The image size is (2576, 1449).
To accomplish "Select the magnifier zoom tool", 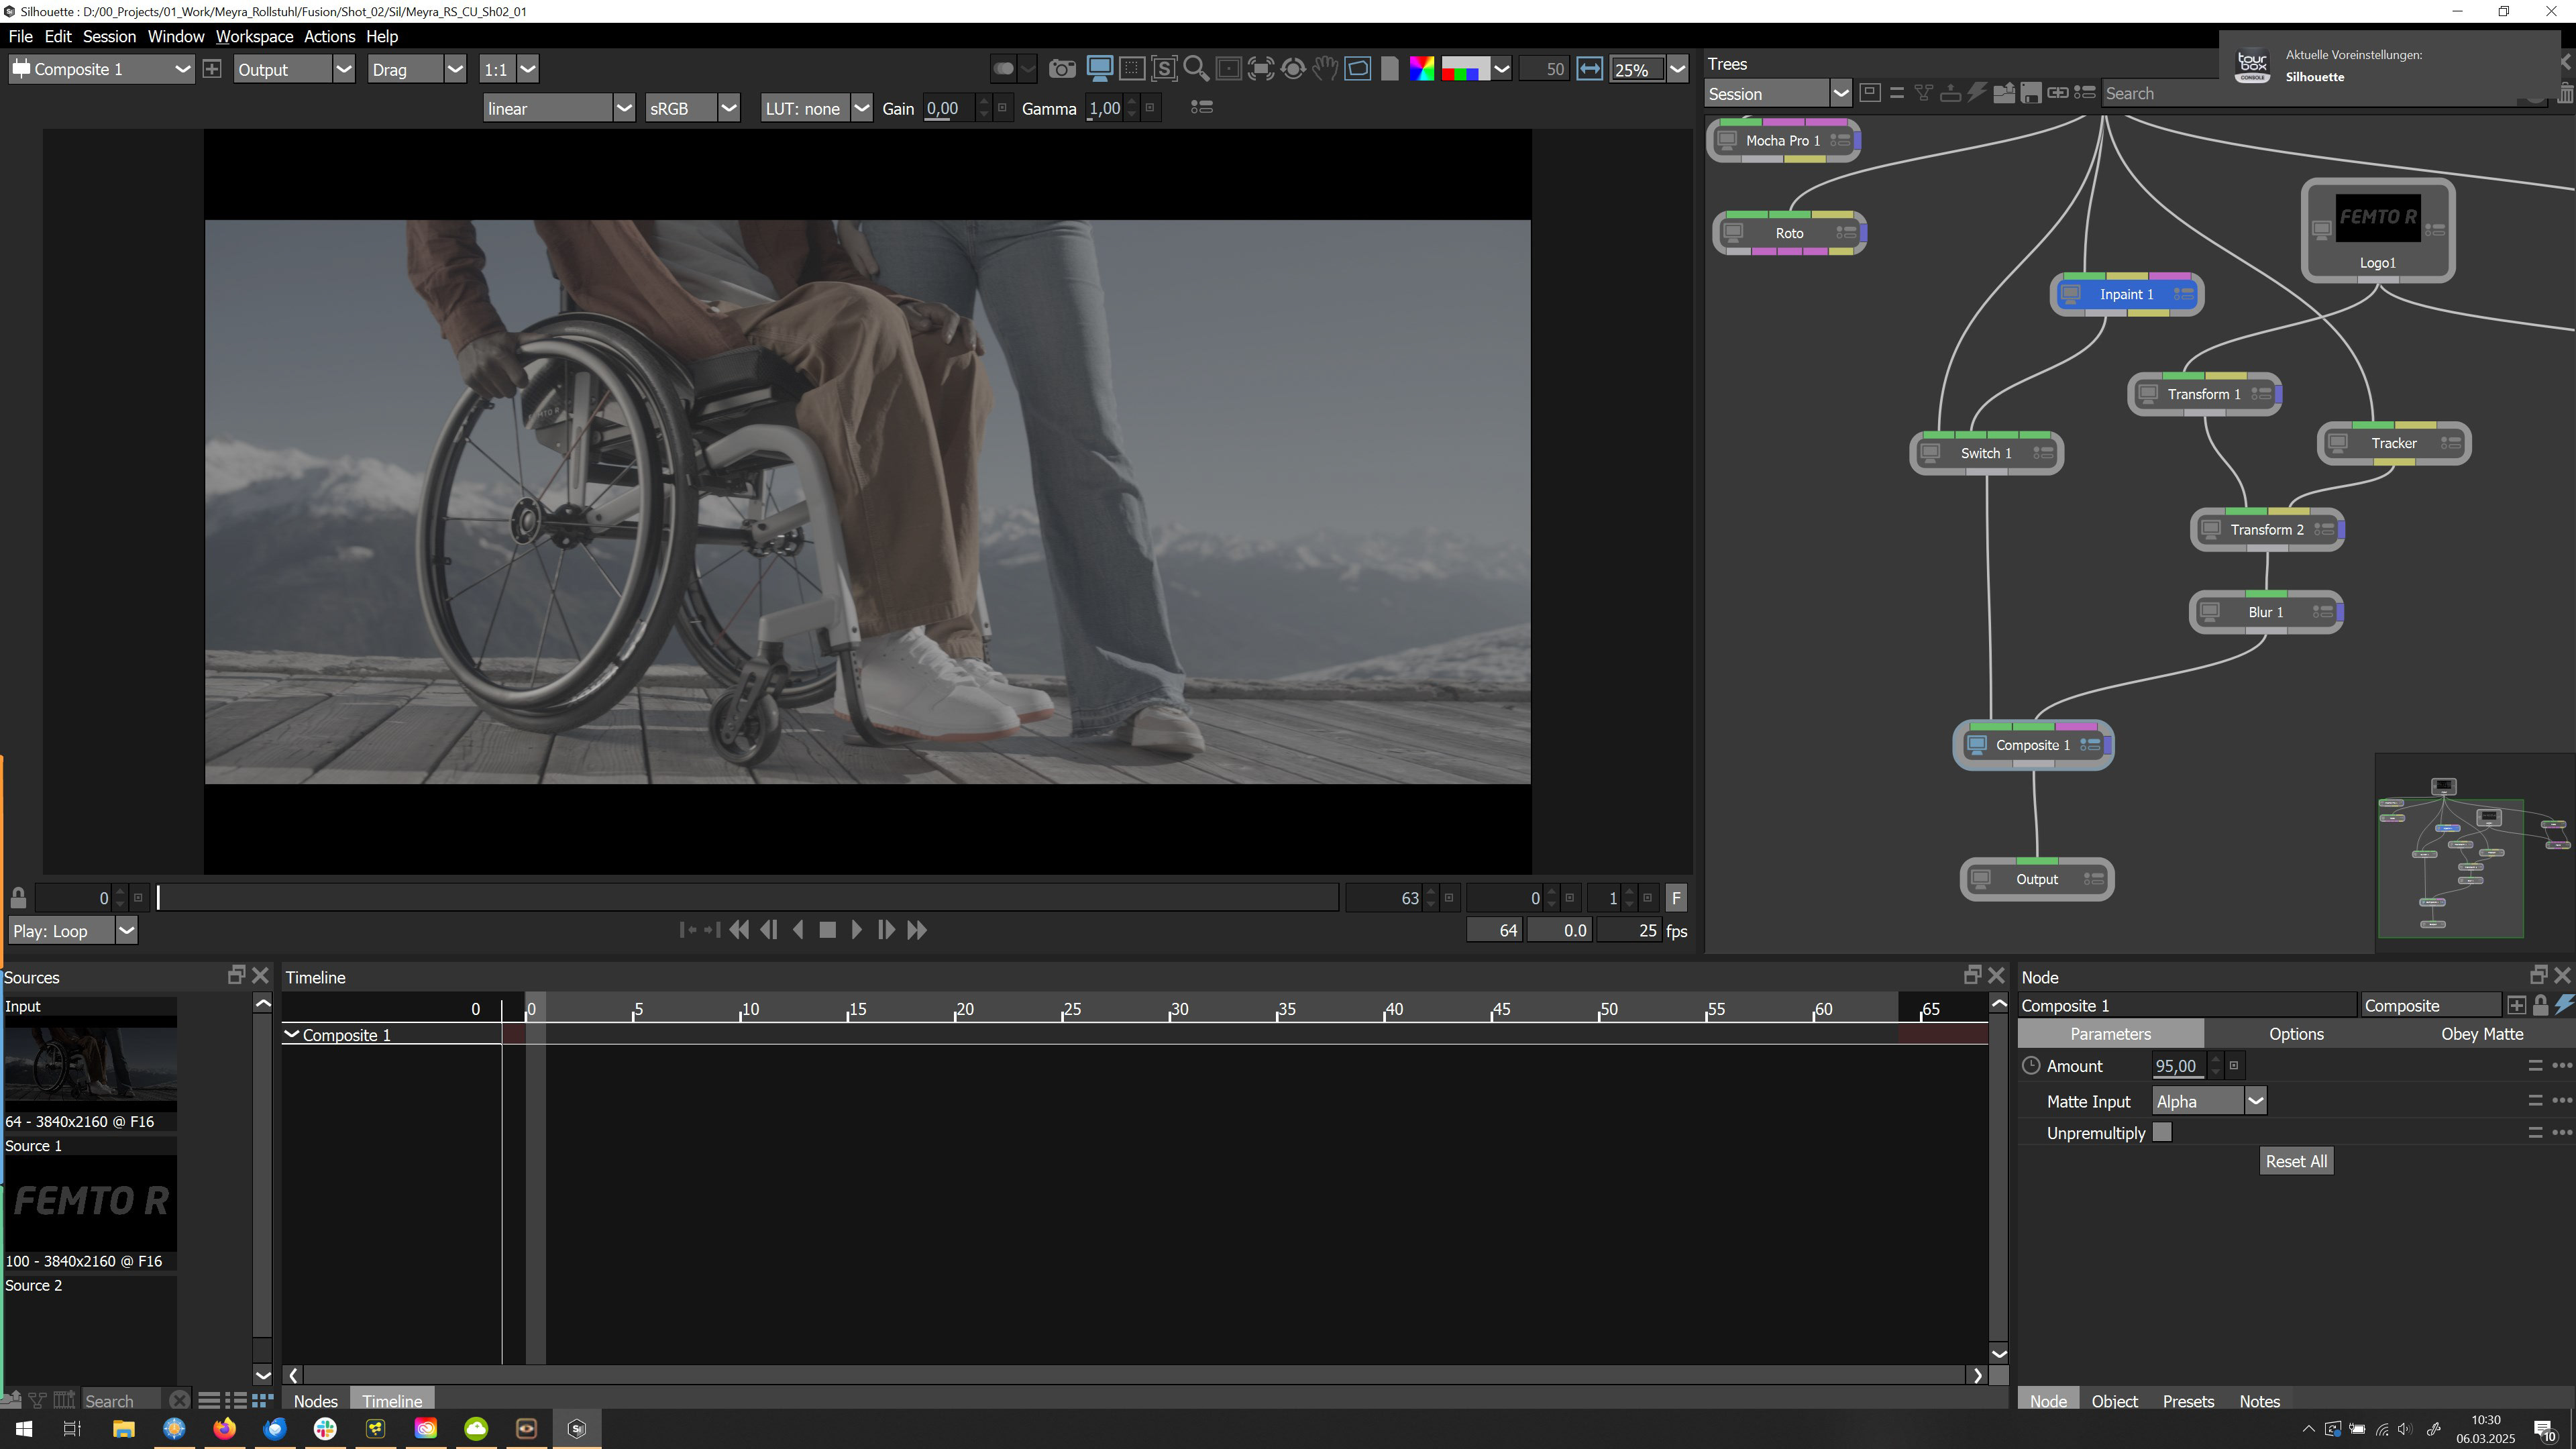I will click(x=1195, y=69).
